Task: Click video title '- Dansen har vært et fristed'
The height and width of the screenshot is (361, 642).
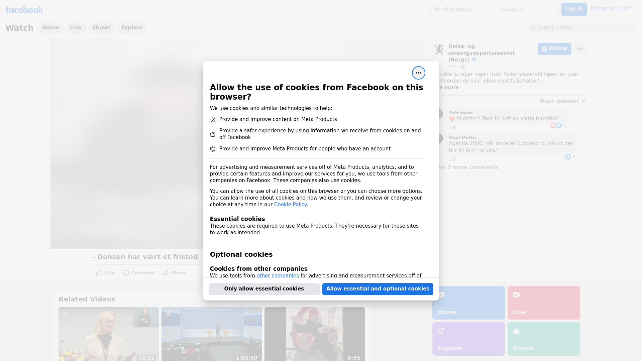Action: (x=145, y=257)
